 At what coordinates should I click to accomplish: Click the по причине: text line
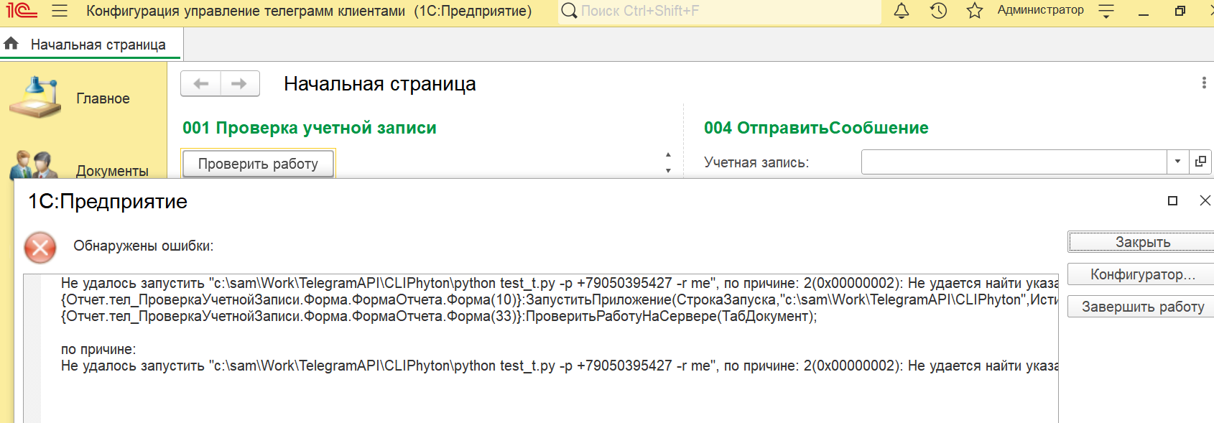pos(98,349)
